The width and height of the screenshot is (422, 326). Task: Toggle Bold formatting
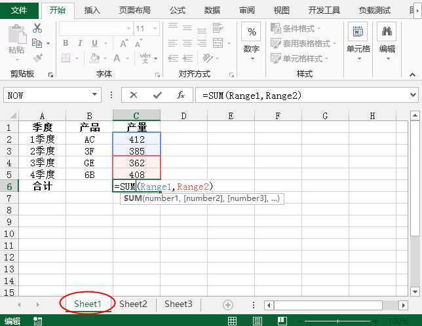tap(66, 43)
